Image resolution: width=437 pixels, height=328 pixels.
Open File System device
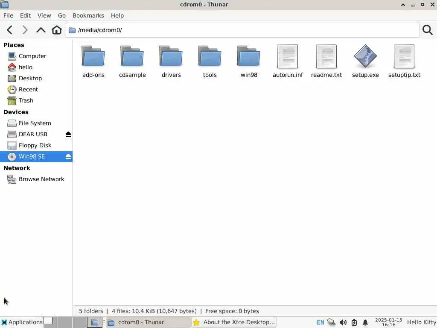[36, 123]
